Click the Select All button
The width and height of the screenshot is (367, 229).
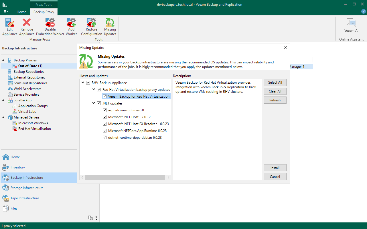tap(275, 83)
